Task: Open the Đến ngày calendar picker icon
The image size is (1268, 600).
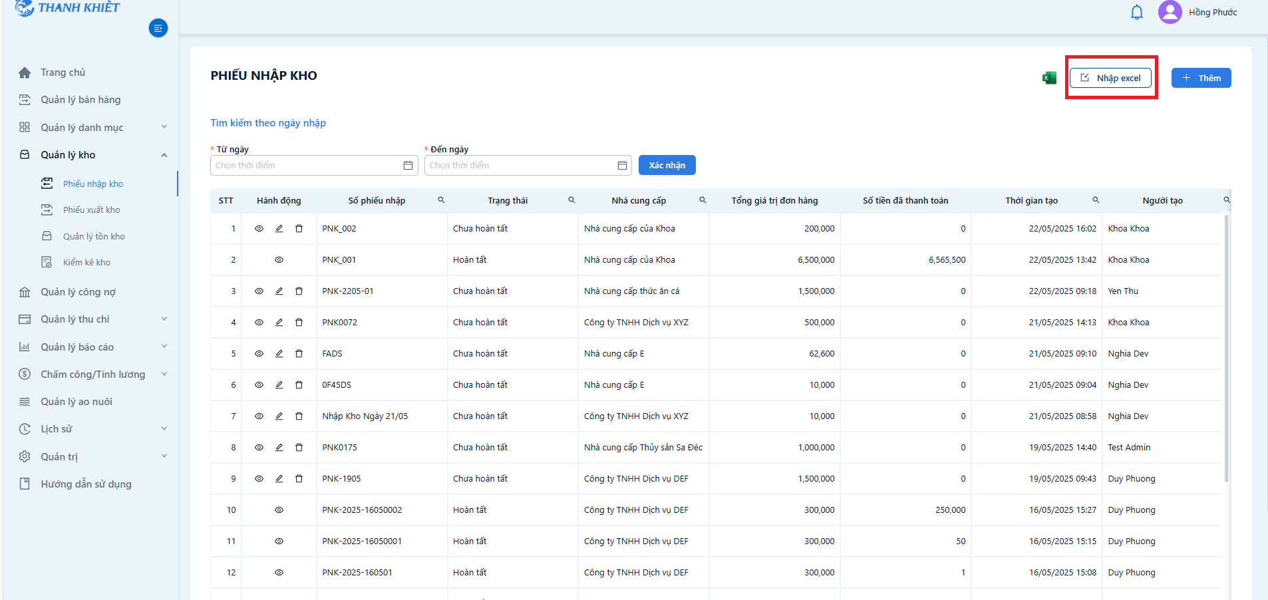Action: [x=622, y=165]
